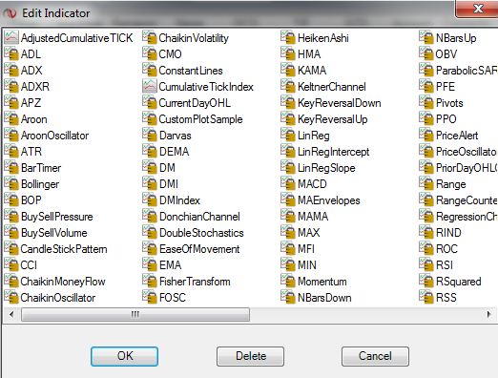Pick the Darvas indicator
Screen dimensions: 498x378
[x=176, y=136]
